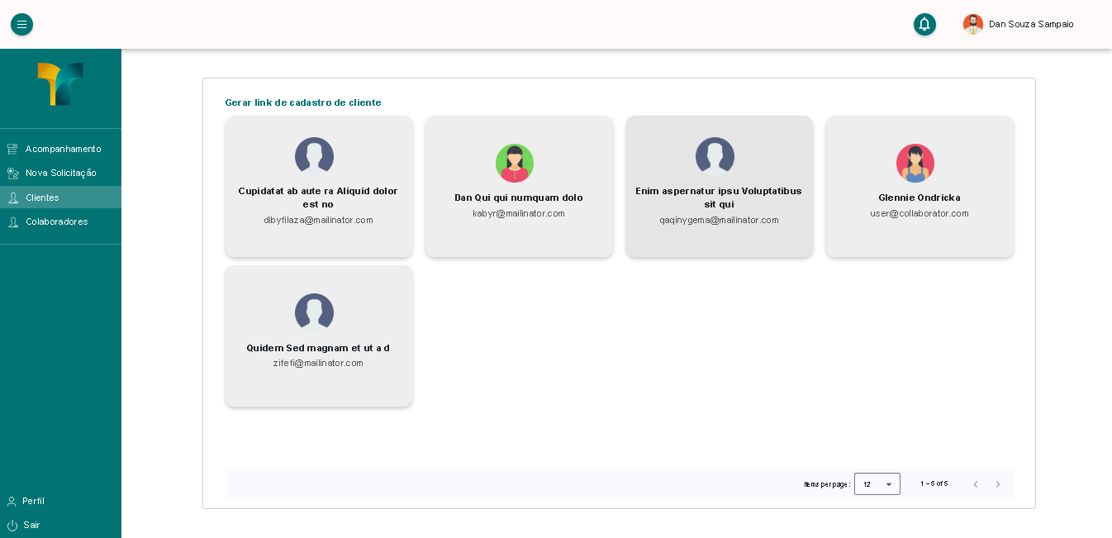
Task: Open the items per page dropdown
Action: 877,484
